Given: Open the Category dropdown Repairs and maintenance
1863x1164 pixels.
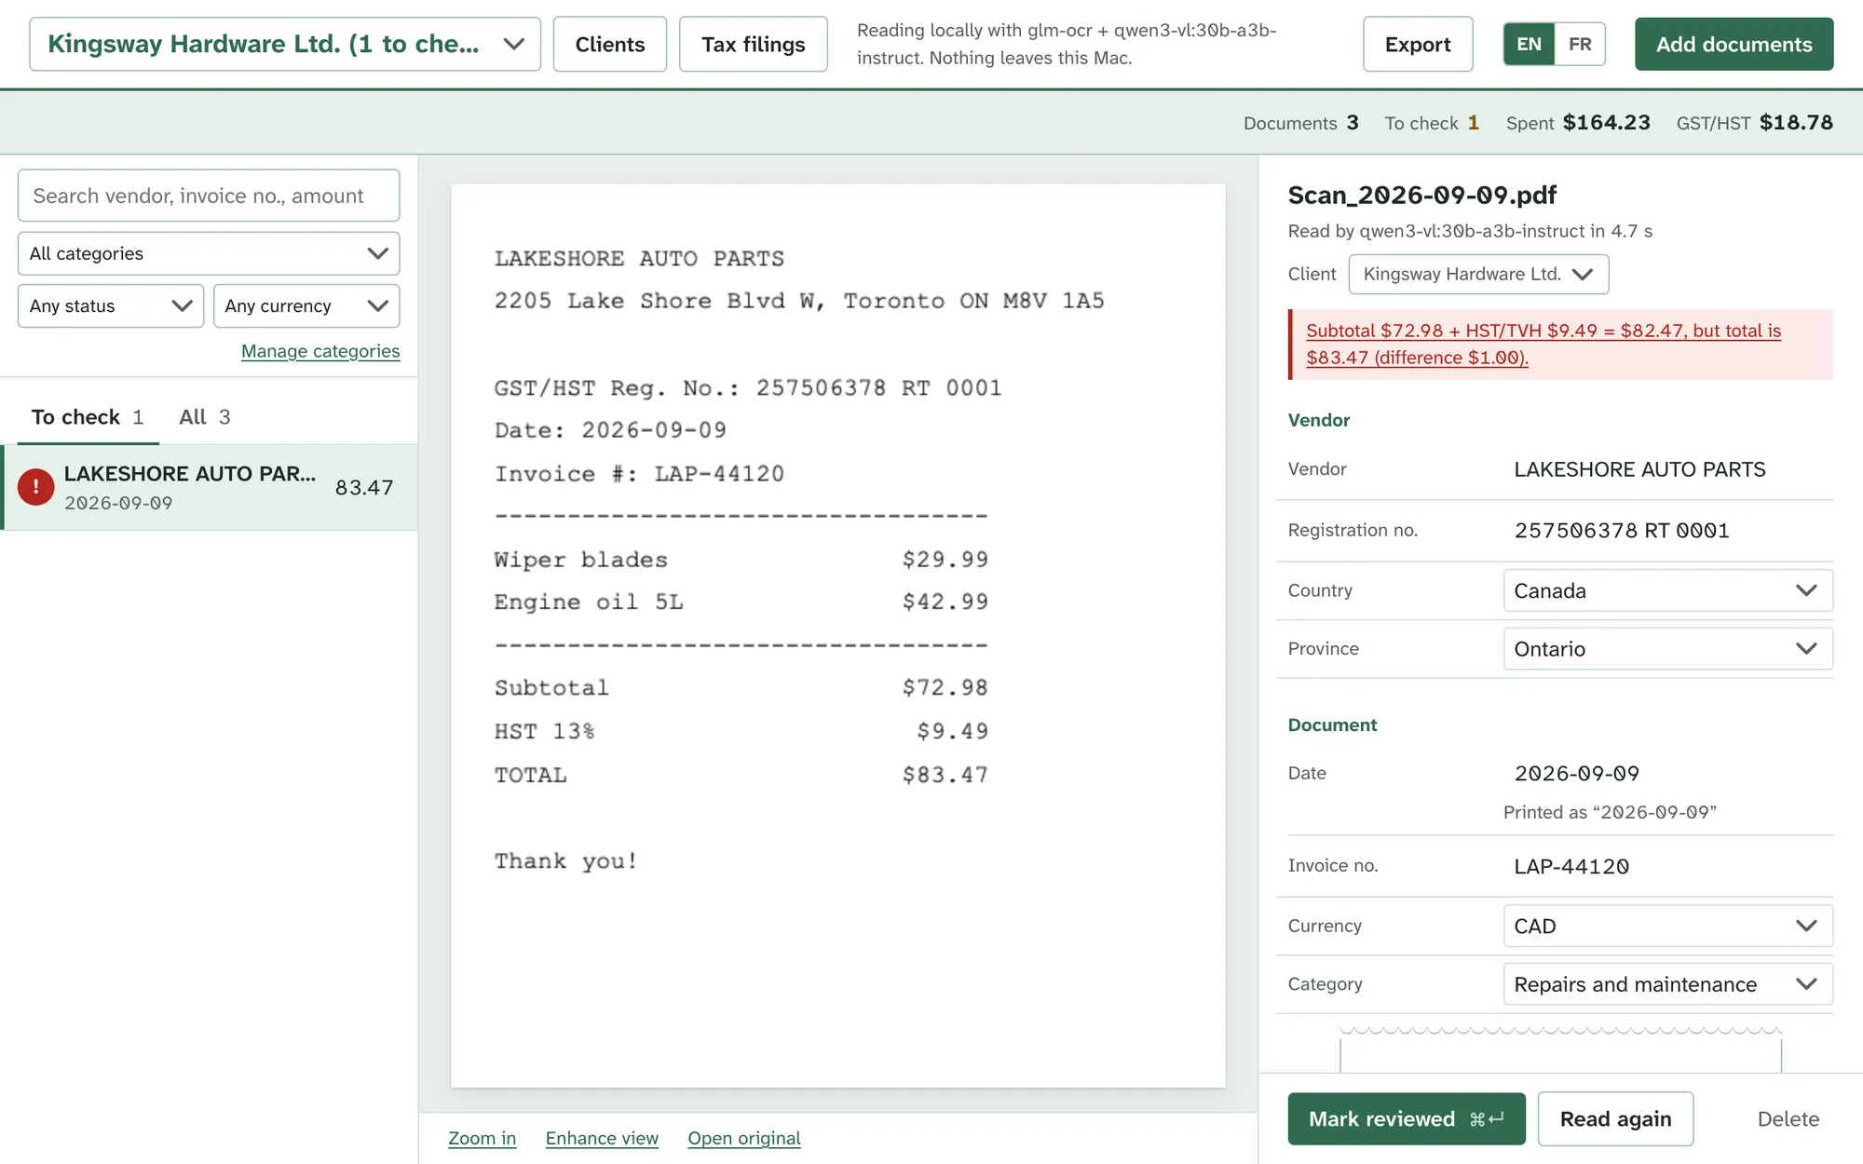Looking at the screenshot, I should click(x=1667, y=984).
